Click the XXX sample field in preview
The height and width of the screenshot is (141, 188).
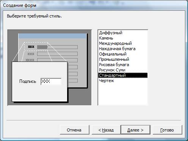(51, 81)
